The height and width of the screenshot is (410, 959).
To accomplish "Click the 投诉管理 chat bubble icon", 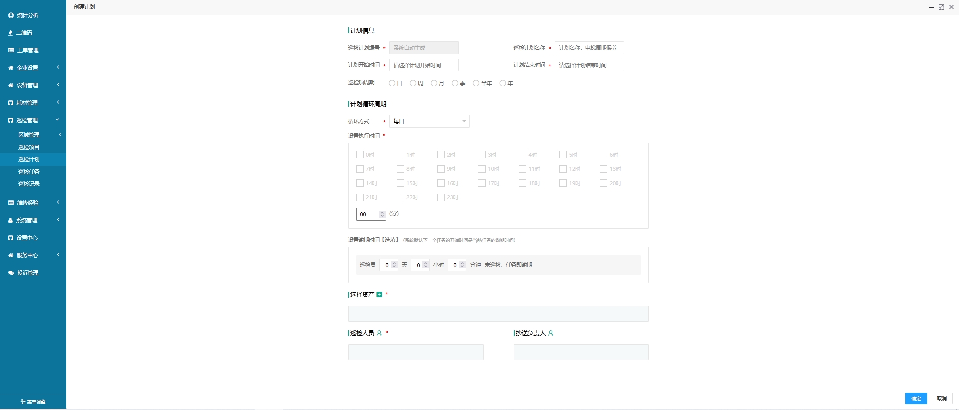I will 11,273.
